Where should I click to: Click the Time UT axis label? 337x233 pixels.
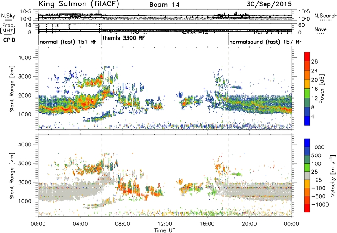(165, 230)
